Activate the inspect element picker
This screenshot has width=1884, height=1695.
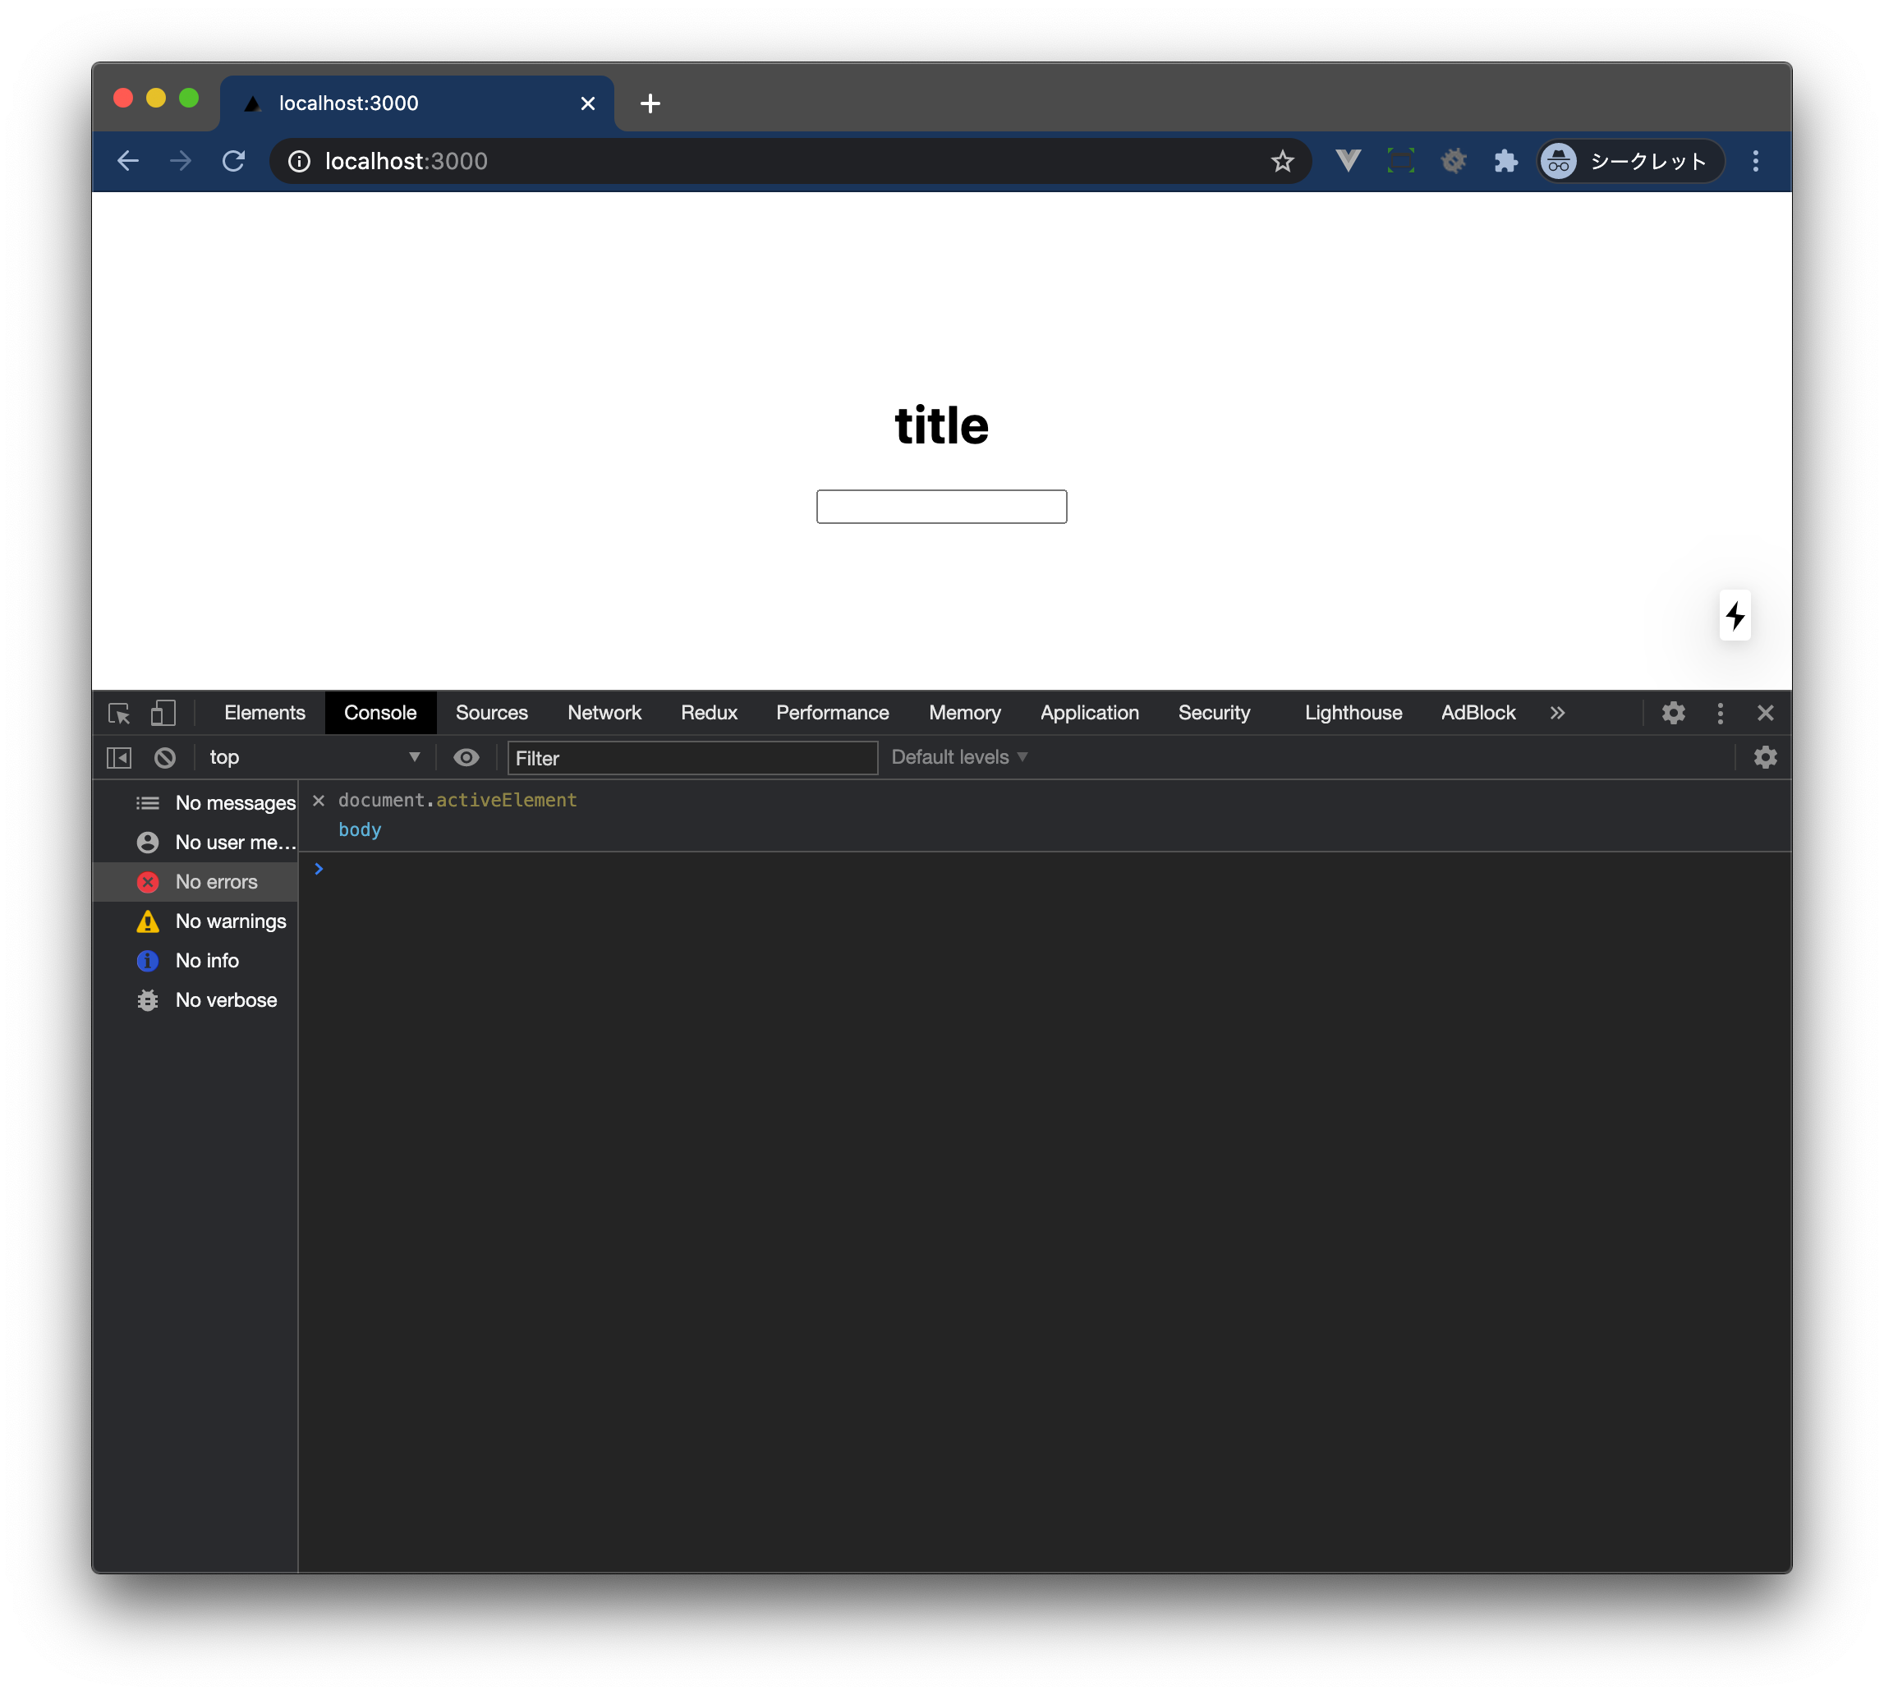click(119, 714)
